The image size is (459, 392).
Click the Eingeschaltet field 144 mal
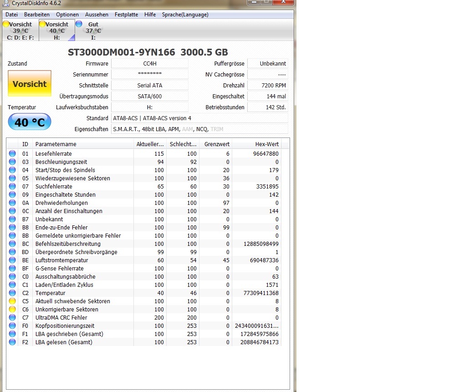[x=268, y=97]
